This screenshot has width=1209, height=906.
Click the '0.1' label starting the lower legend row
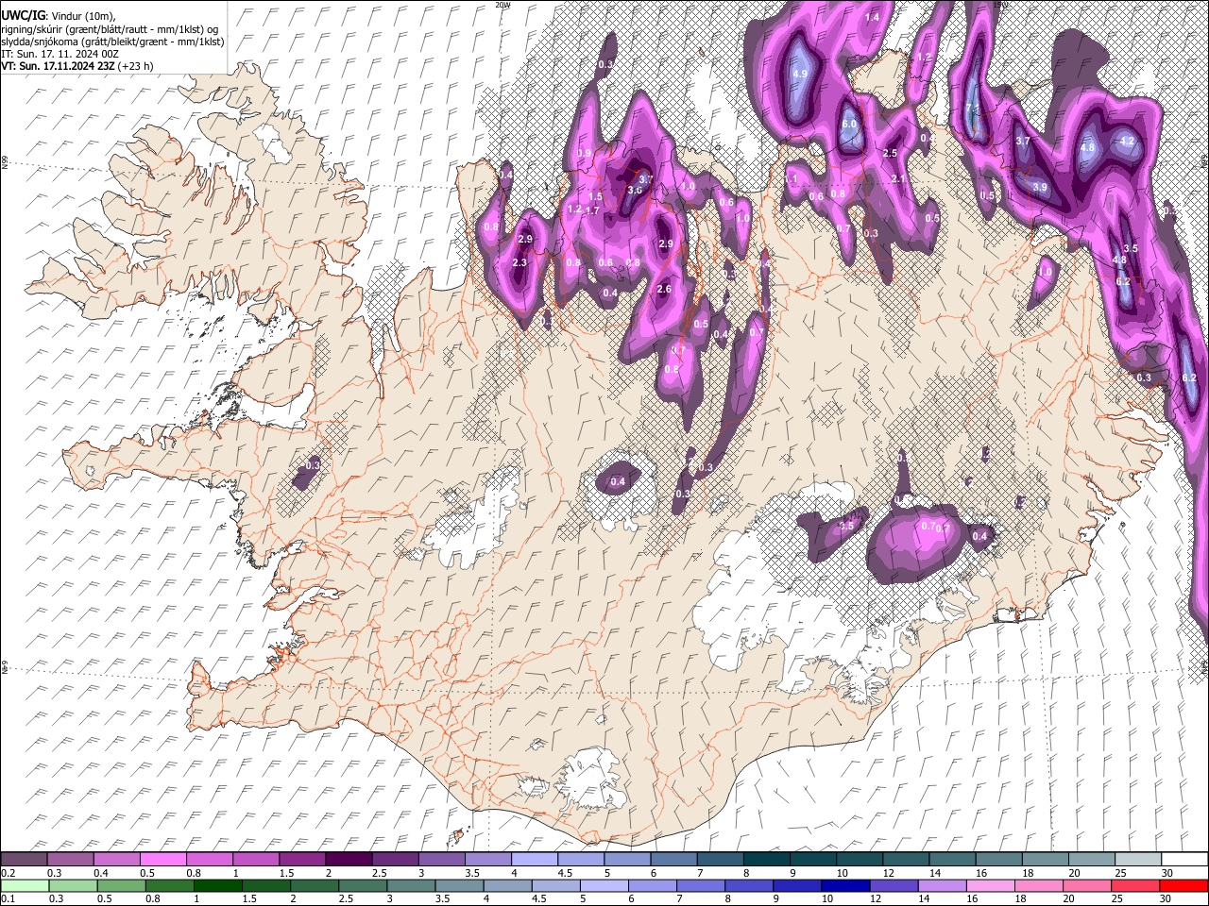tap(8, 898)
